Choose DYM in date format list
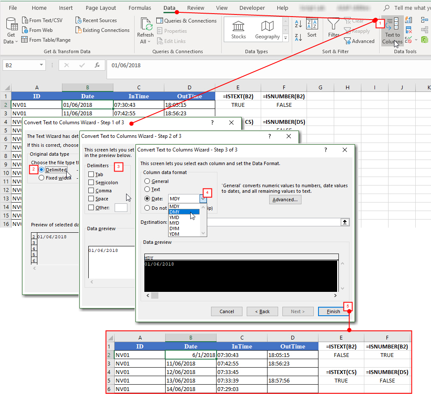This screenshot has height=394, width=431. 184,228
